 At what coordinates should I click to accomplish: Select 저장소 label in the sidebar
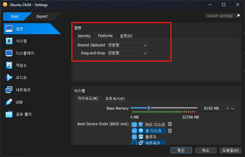[x=21, y=65]
